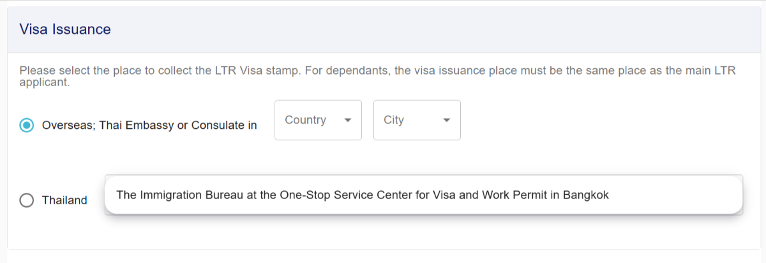Click the word "applicant." ending the instructions
Image resolution: width=766 pixels, height=263 pixels.
point(44,83)
